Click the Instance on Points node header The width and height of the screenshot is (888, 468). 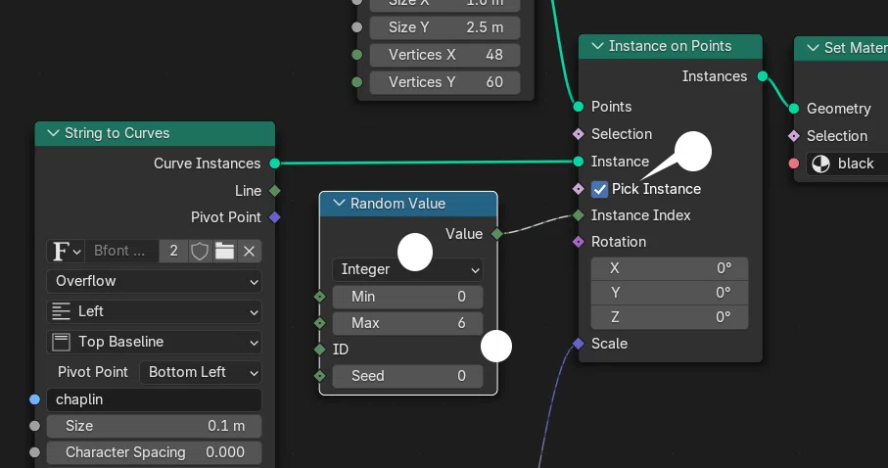coord(671,46)
